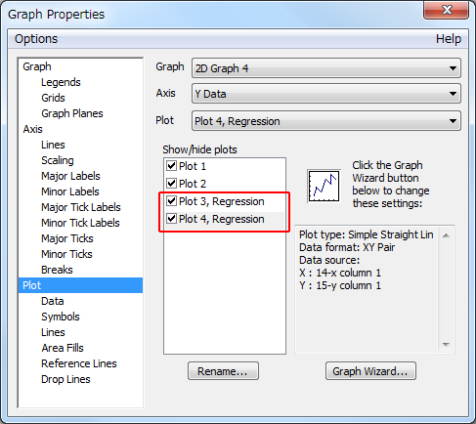Click the plot info scroll-down arrow
This screenshot has width=476, height=424.
tap(446, 345)
